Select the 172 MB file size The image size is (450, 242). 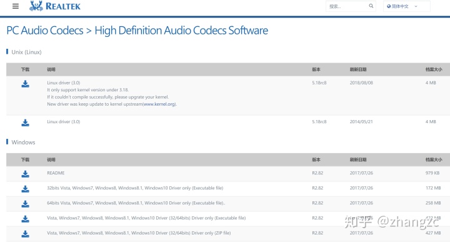[x=433, y=188]
